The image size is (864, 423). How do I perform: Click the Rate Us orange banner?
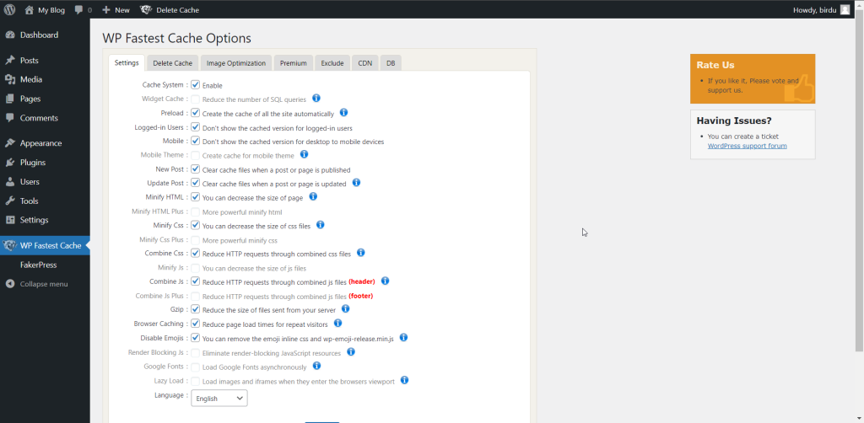coord(753,78)
